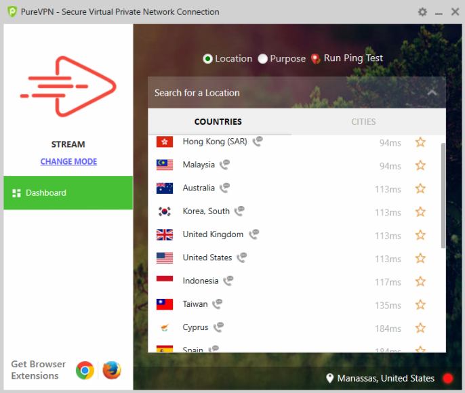Click the phone chat icon next to Australia
Image resolution: width=465 pixels, height=393 pixels.
pos(224,188)
